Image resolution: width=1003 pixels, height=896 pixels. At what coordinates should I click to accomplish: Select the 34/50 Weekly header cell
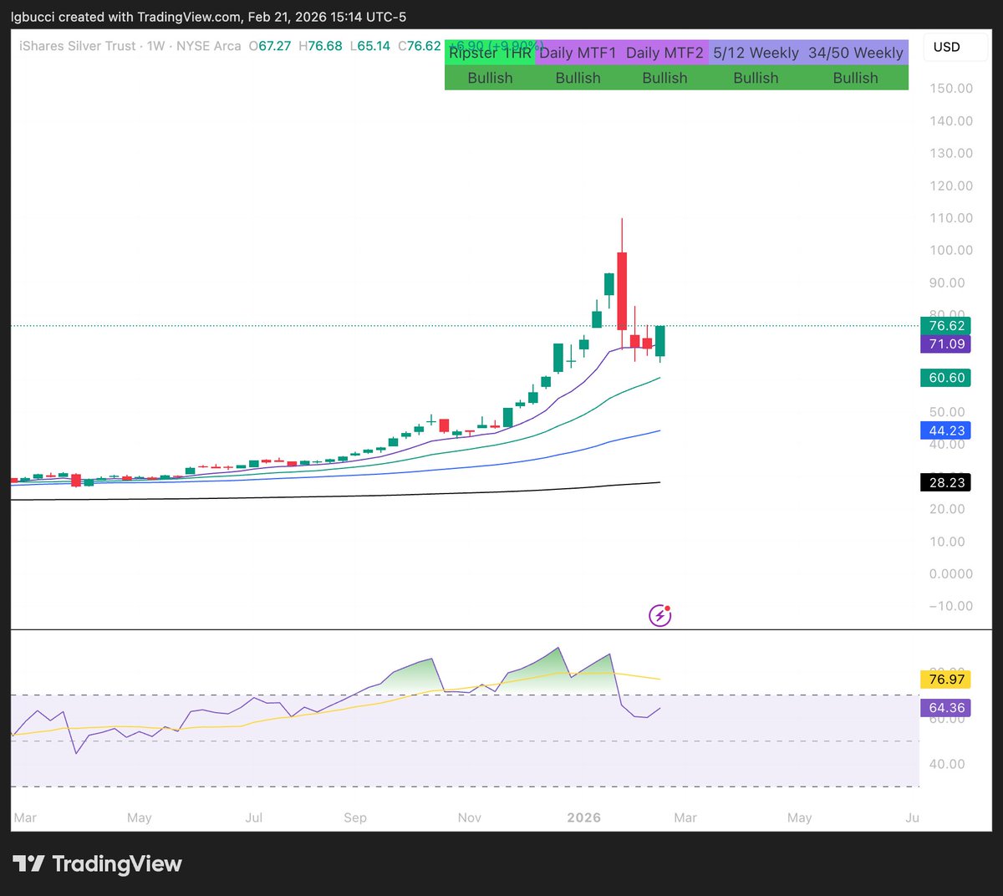click(856, 53)
